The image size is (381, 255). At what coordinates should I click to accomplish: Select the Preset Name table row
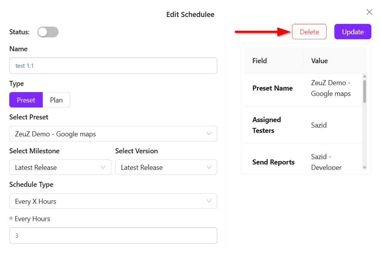(303, 88)
